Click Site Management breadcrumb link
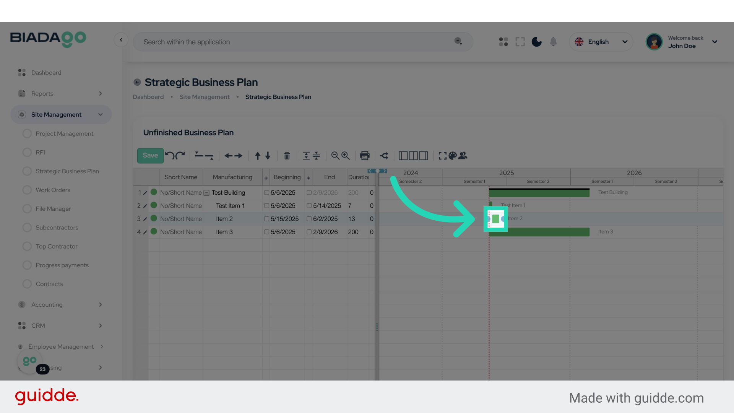This screenshot has width=734, height=413. tap(205, 97)
